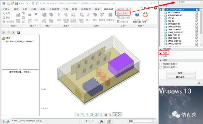Click the Regenerate icon in quick access toolbar
The width and height of the screenshot is (203, 124).
pyautogui.click(x=33, y=3)
